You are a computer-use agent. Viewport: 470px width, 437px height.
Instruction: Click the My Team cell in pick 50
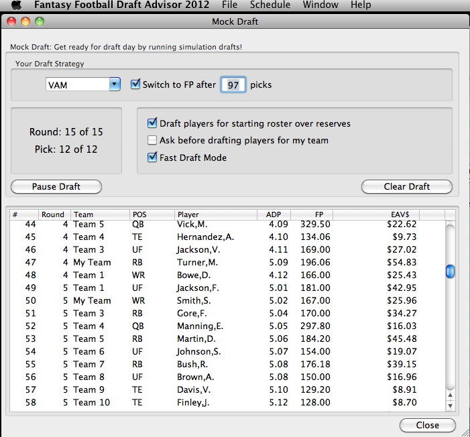coord(92,301)
